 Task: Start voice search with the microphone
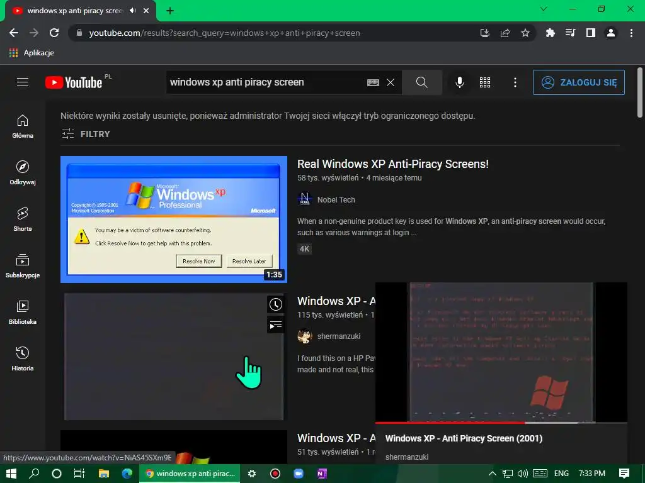click(459, 82)
